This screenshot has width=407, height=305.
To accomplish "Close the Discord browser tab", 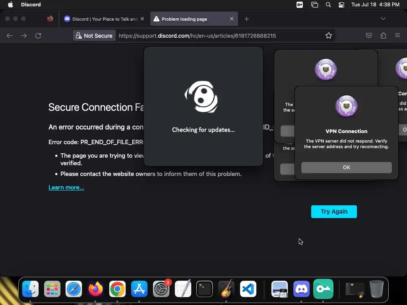I will click(142, 19).
